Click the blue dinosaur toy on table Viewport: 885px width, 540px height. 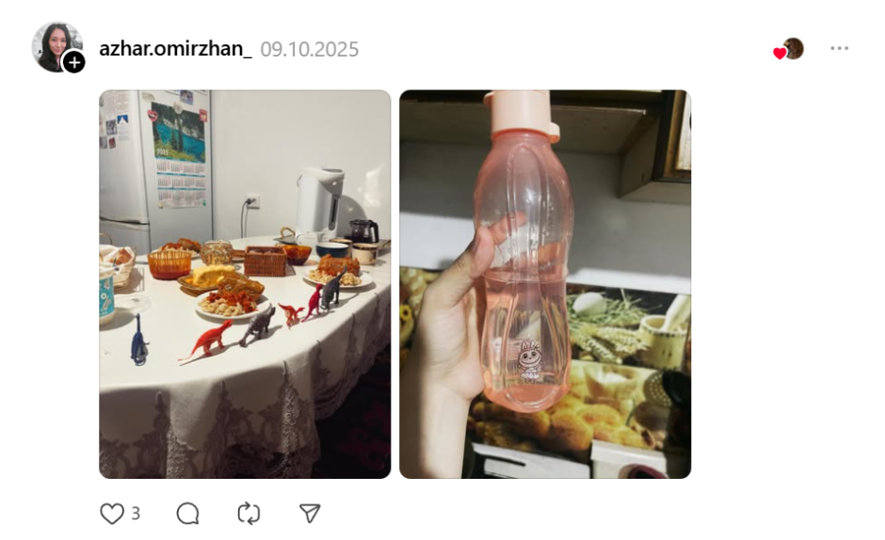tap(138, 341)
